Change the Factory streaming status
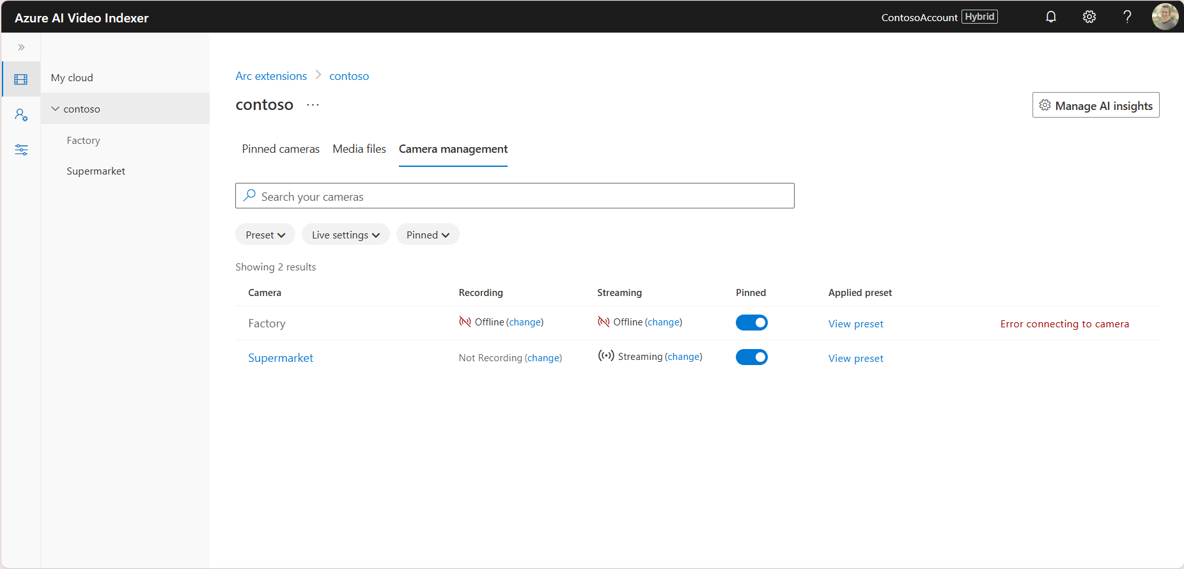Screen dimensions: 1184x569 (x=664, y=322)
